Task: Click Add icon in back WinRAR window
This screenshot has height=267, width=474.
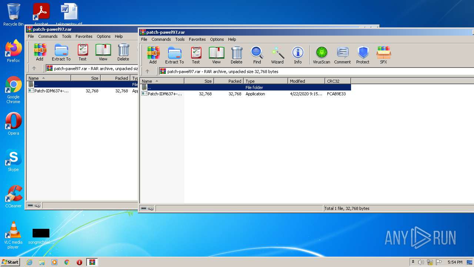Action: (x=40, y=52)
